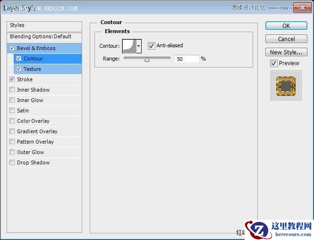The height and width of the screenshot is (240, 314).
Task: Toggle the Preview checkbox
Action: tap(274, 63)
